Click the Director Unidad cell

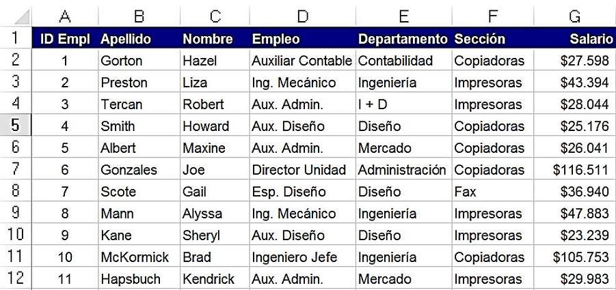(x=302, y=169)
